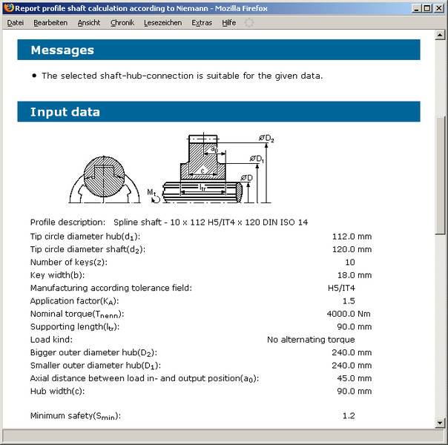
Task: Click the Firefox logo in the title bar
Action: pyautogui.click(x=8, y=7)
